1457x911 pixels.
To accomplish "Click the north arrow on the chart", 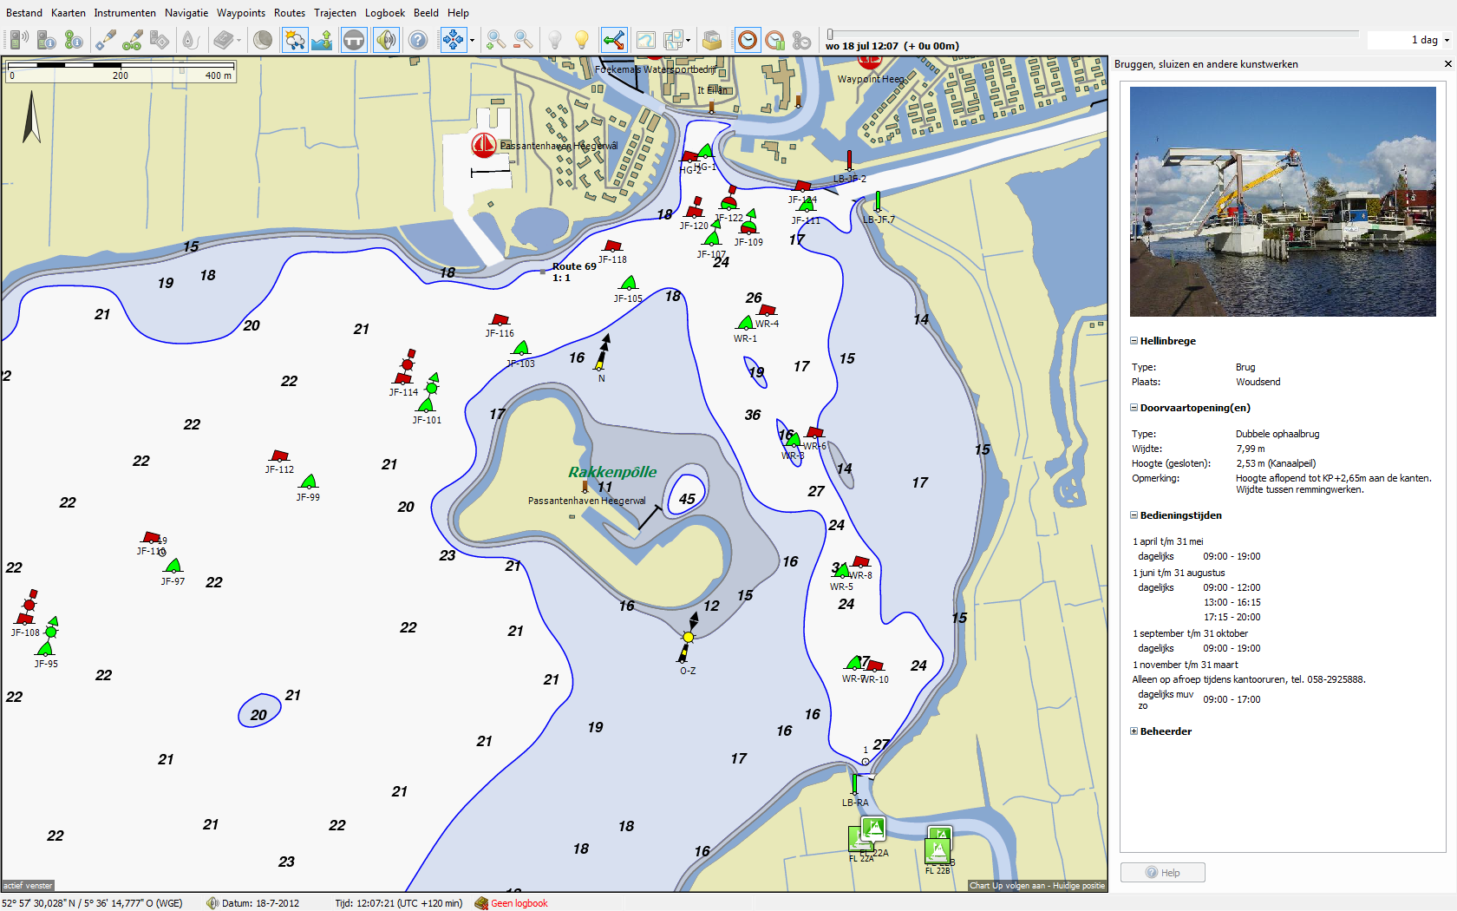I will pyautogui.click(x=31, y=118).
